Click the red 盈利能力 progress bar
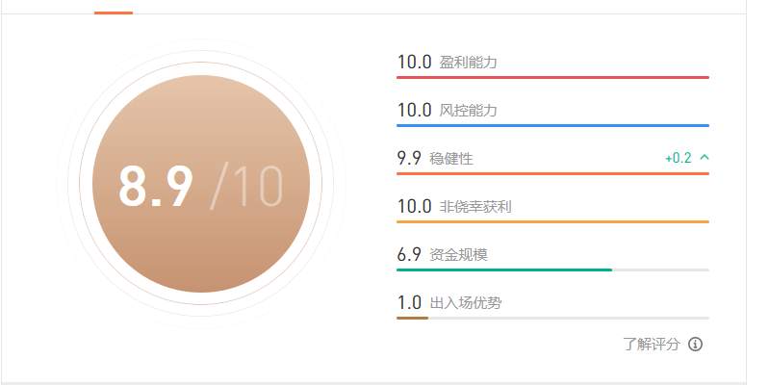The width and height of the screenshot is (769, 385). pos(552,78)
